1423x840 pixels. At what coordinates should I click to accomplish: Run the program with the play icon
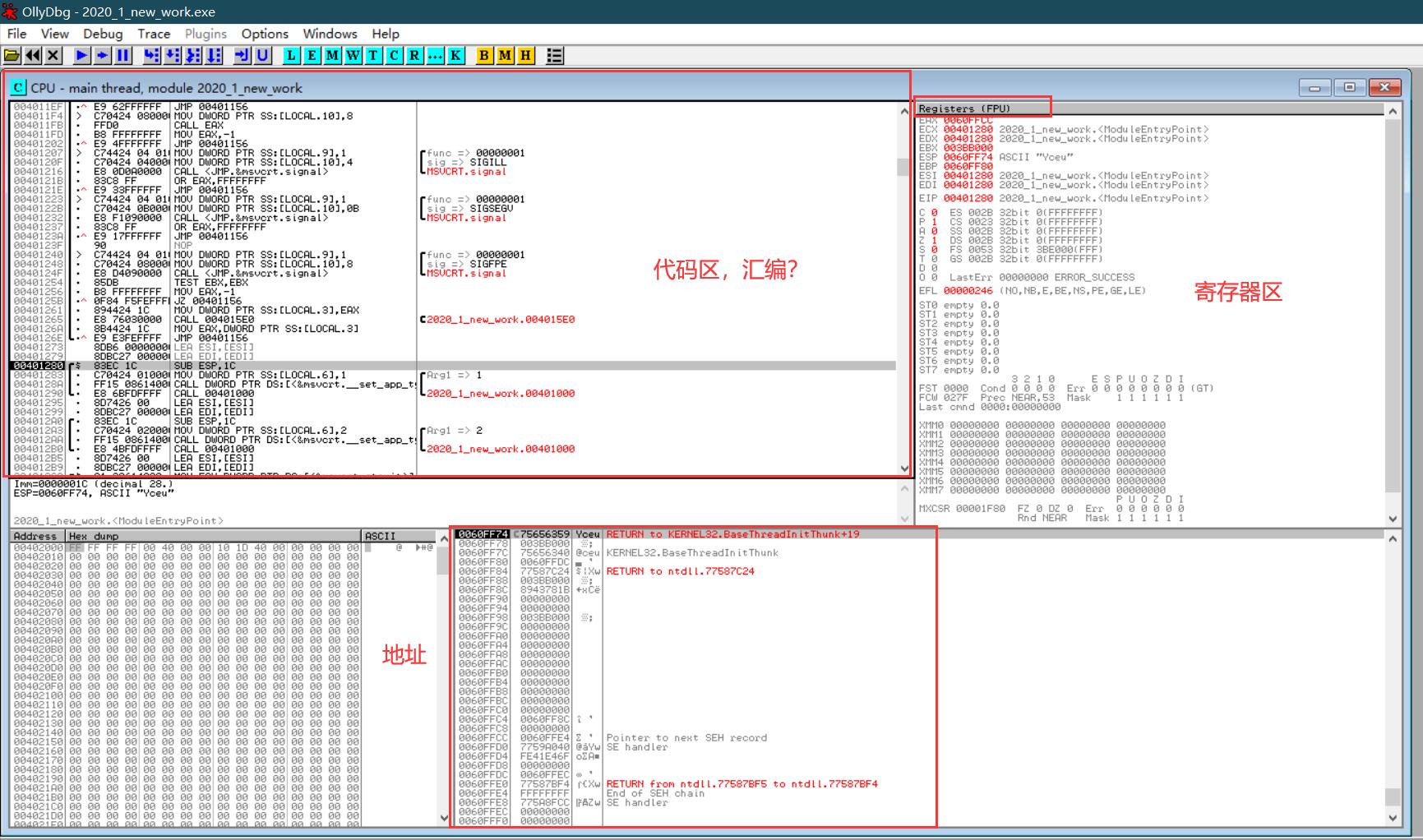[x=82, y=55]
